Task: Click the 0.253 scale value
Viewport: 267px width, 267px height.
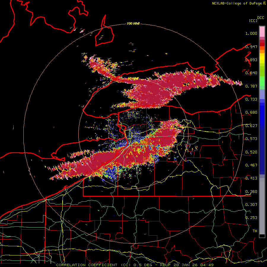Action: pos(251,218)
